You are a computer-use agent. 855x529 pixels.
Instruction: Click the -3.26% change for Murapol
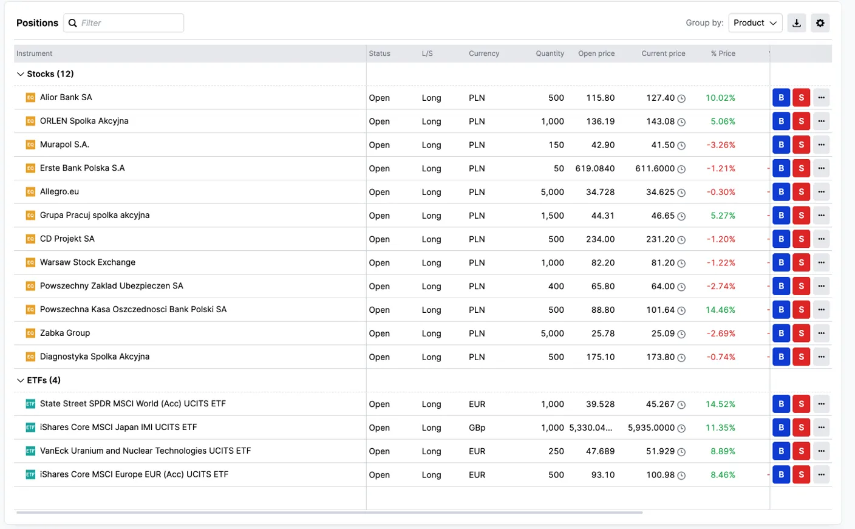point(721,145)
